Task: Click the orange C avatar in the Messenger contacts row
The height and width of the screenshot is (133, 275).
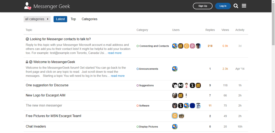Action: point(187,46)
